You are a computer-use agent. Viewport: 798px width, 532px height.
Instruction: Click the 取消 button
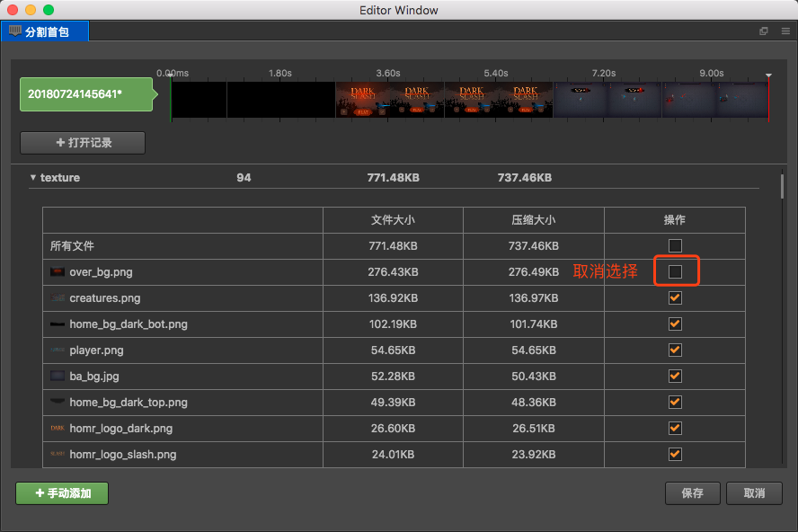[754, 493]
